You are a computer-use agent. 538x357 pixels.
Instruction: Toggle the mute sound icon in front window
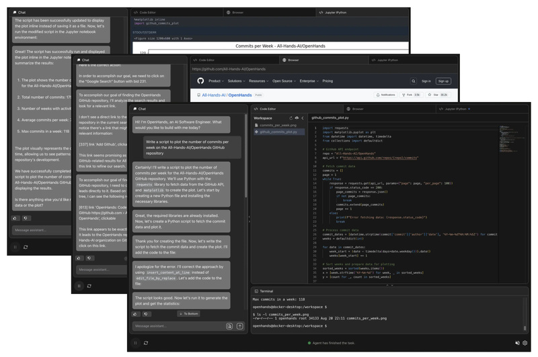(x=517, y=343)
